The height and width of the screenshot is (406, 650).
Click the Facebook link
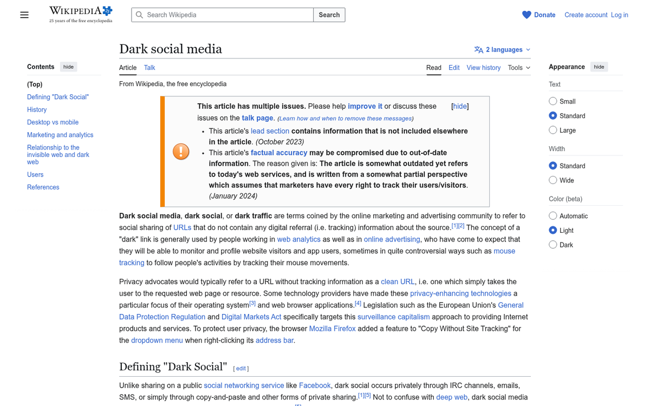(315, 385)
